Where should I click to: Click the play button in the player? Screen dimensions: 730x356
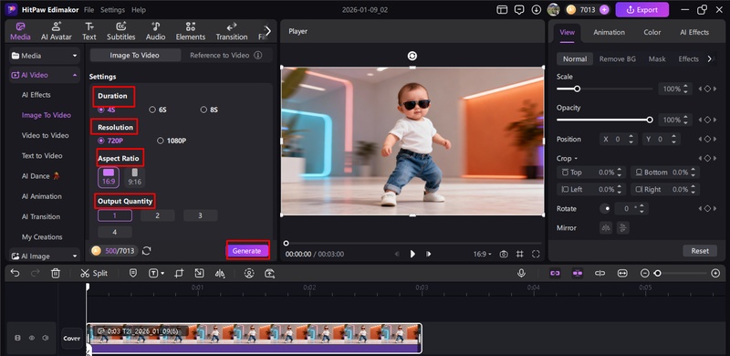pos(412,254)
